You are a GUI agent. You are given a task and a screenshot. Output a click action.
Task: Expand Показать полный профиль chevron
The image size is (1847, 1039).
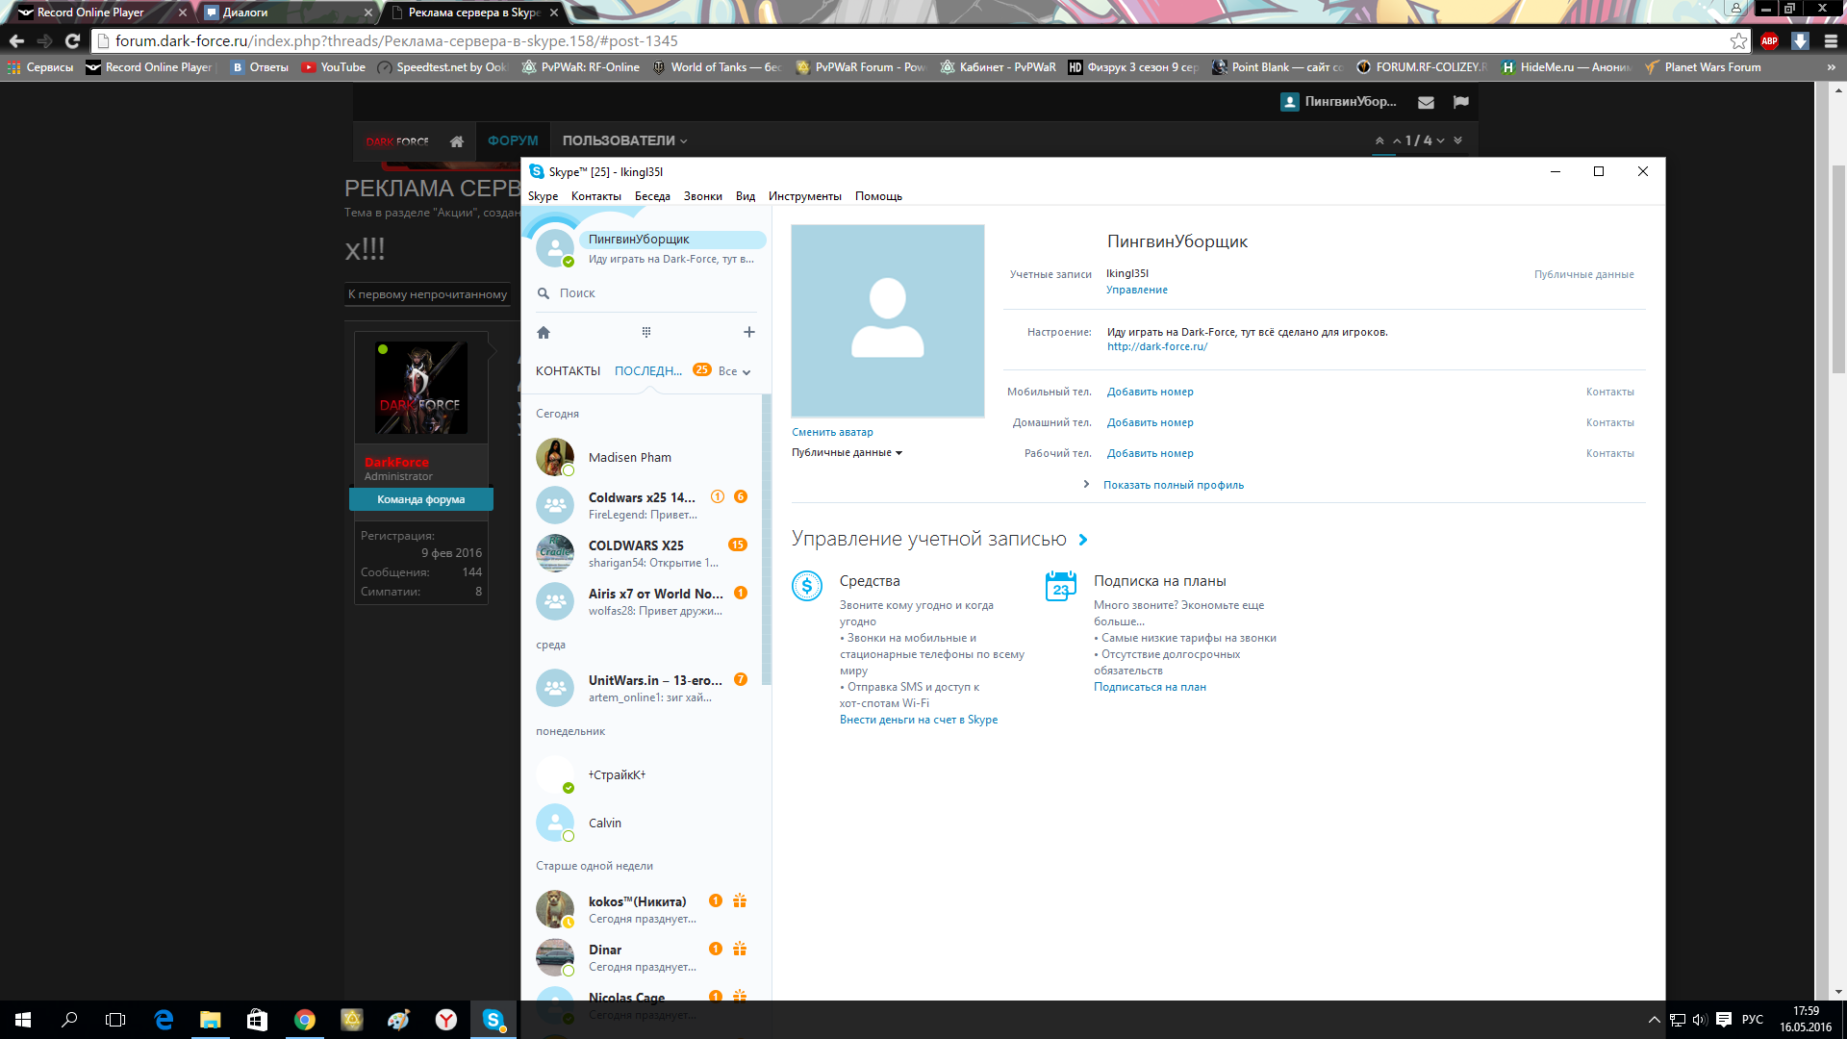tap(1086, 485)
